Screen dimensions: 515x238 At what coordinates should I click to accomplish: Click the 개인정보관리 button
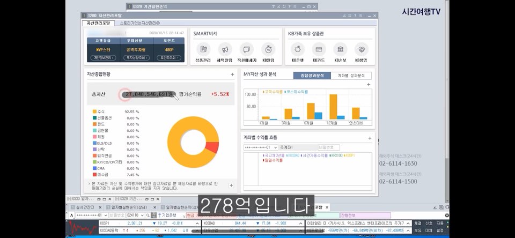tap(103, 58)
